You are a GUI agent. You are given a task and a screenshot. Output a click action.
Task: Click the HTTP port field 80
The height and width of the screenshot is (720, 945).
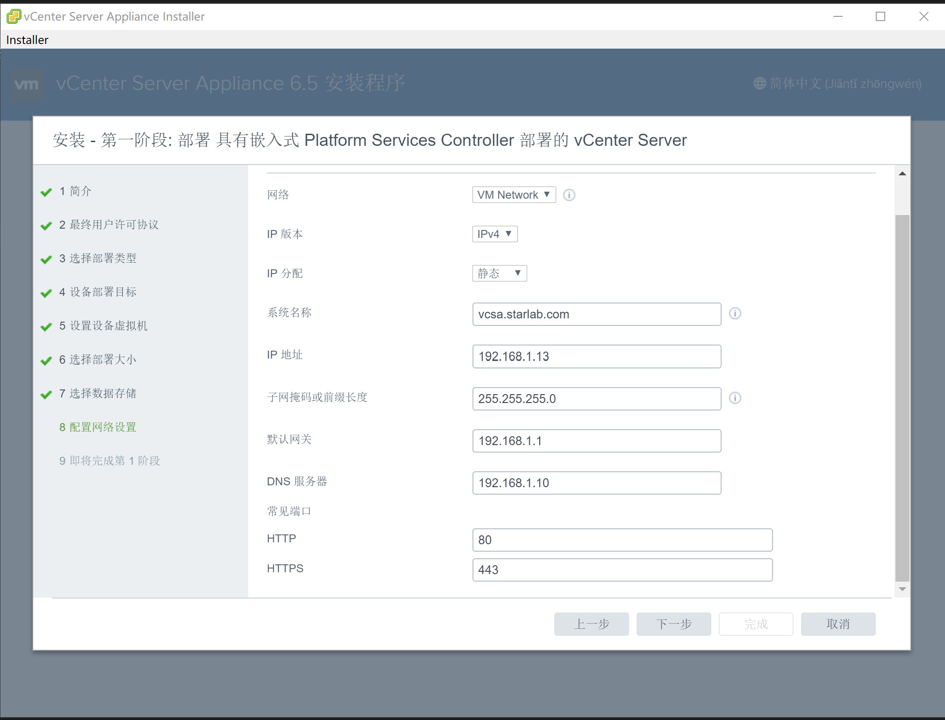(x=623, y=540)
